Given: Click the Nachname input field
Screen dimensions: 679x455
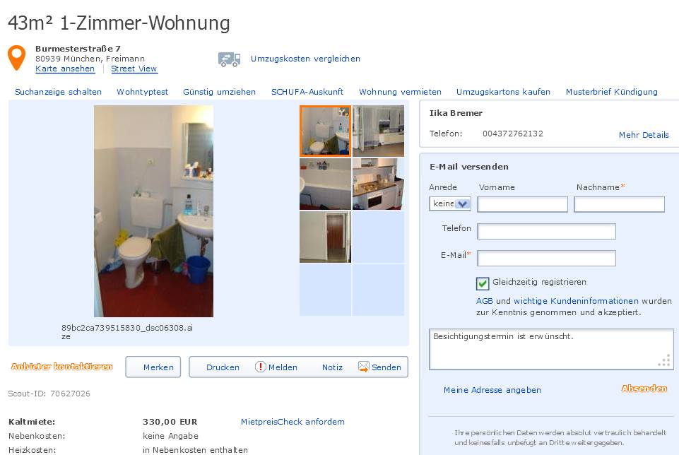Looking at the screenshot, I should tap(619, 204).
